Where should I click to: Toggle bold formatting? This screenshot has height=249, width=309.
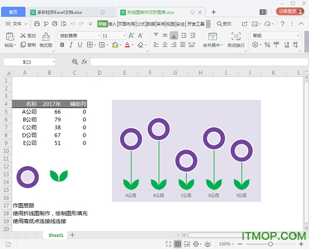62,45
